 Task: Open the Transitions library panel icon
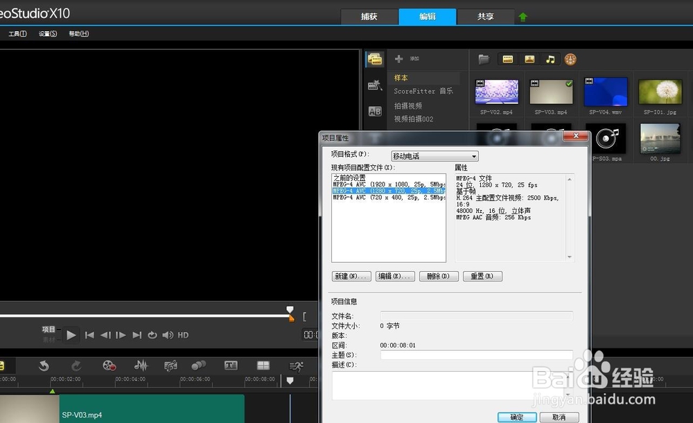pos(375,85)
